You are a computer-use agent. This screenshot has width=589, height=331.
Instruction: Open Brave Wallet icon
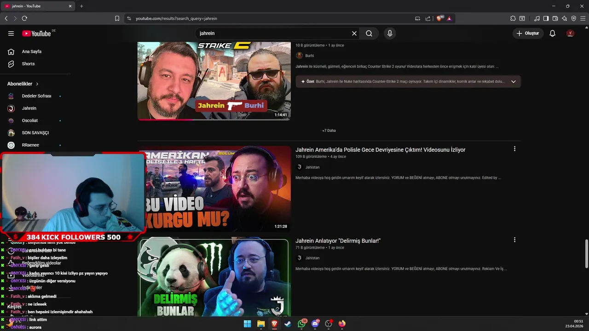click(x=555, y=18)
